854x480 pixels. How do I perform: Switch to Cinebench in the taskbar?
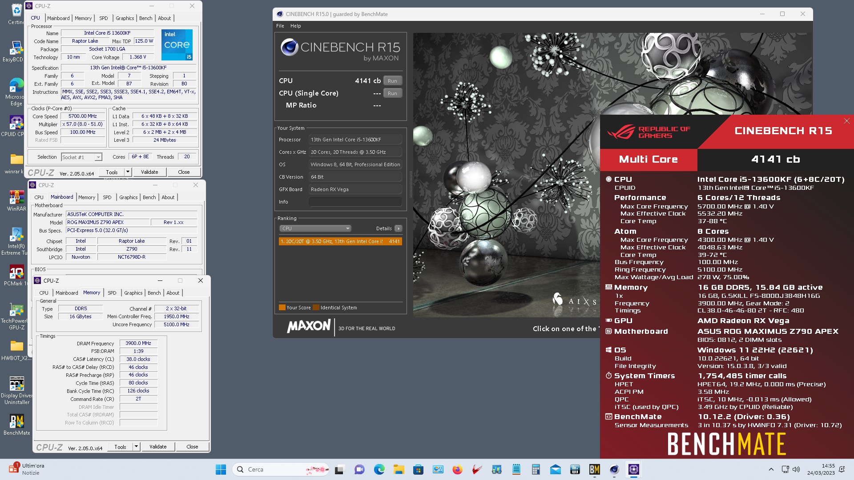point(614,469)
